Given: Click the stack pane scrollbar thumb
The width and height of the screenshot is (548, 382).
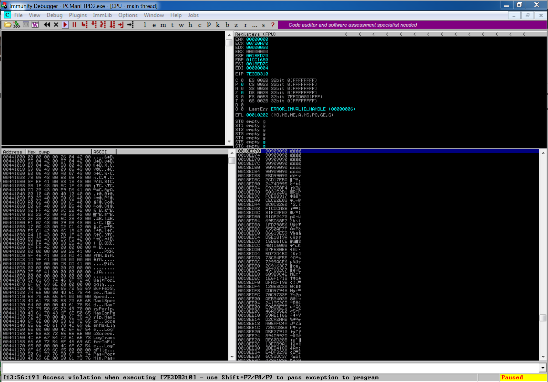Looking at the screenshot, I should click(543, 318).
